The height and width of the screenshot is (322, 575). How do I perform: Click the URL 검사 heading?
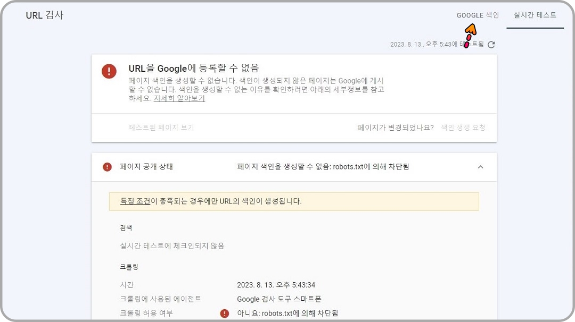44,15
